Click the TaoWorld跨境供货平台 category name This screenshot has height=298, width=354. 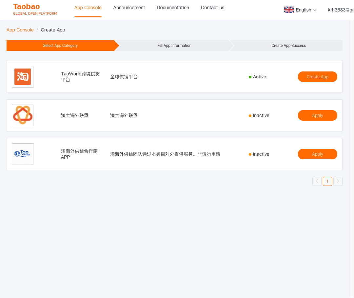pos(80,77)
